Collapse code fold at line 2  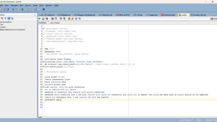click(x=43, y=28)
